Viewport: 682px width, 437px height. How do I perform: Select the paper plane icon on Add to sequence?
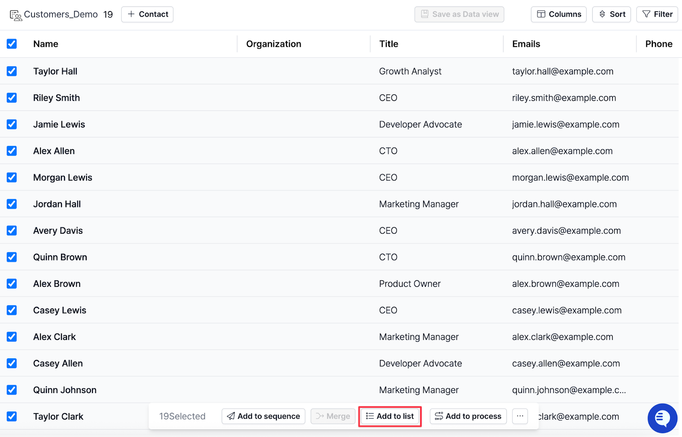pyautogui.click(x=231, y=416)
